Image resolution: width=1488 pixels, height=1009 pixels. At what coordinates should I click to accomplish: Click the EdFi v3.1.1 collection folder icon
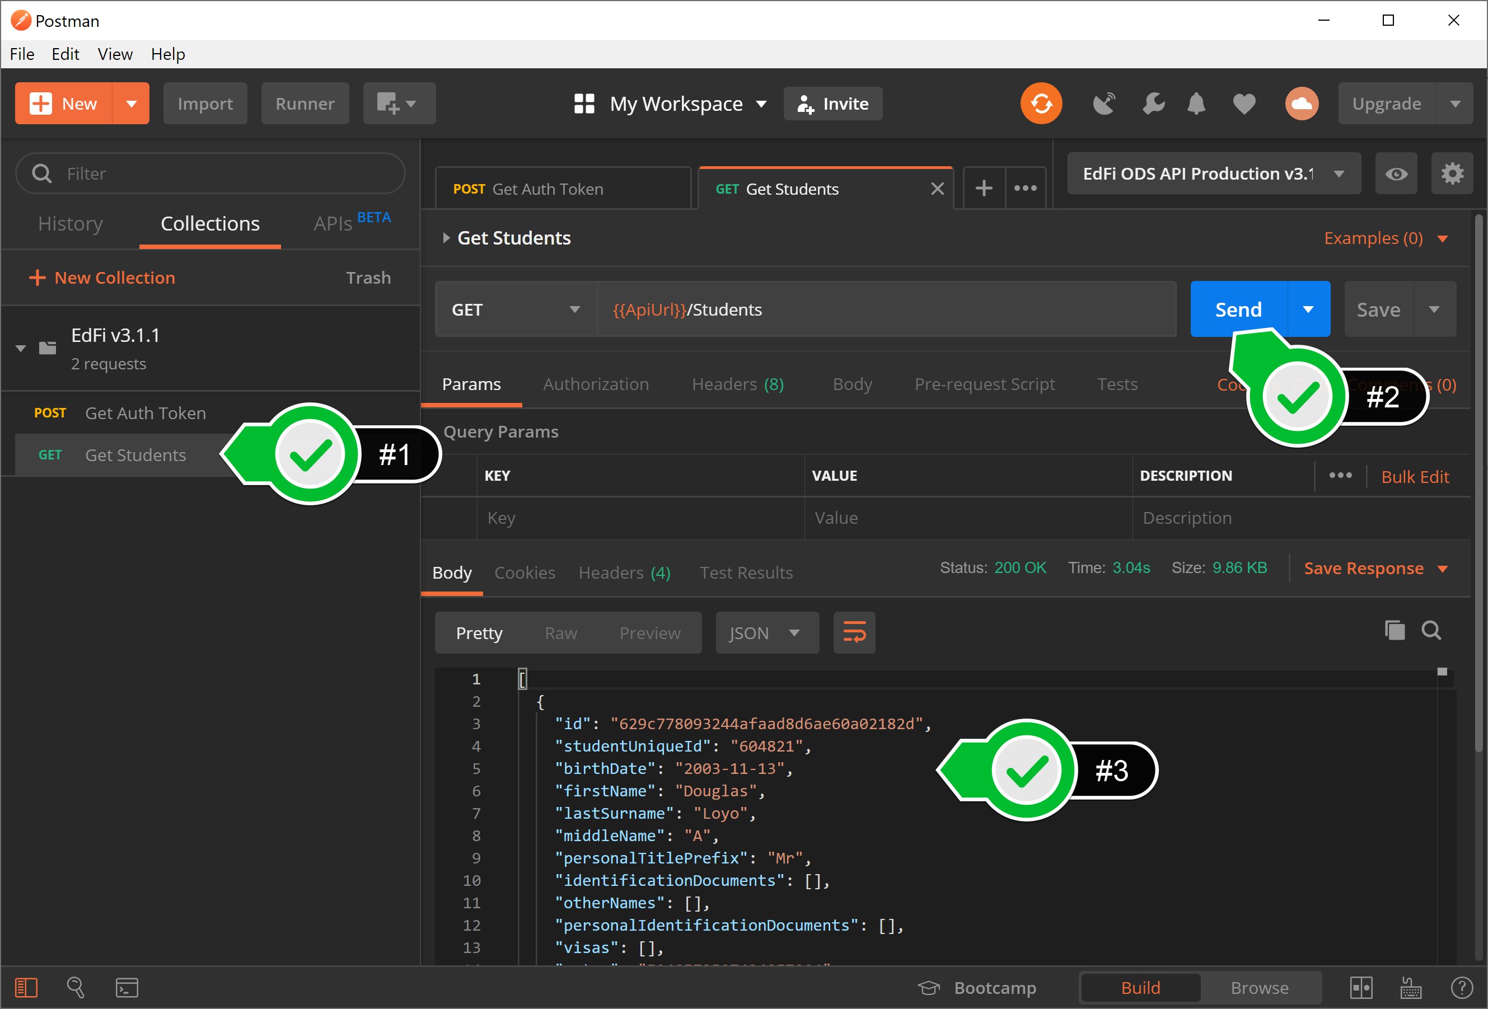tap(48, 348)
